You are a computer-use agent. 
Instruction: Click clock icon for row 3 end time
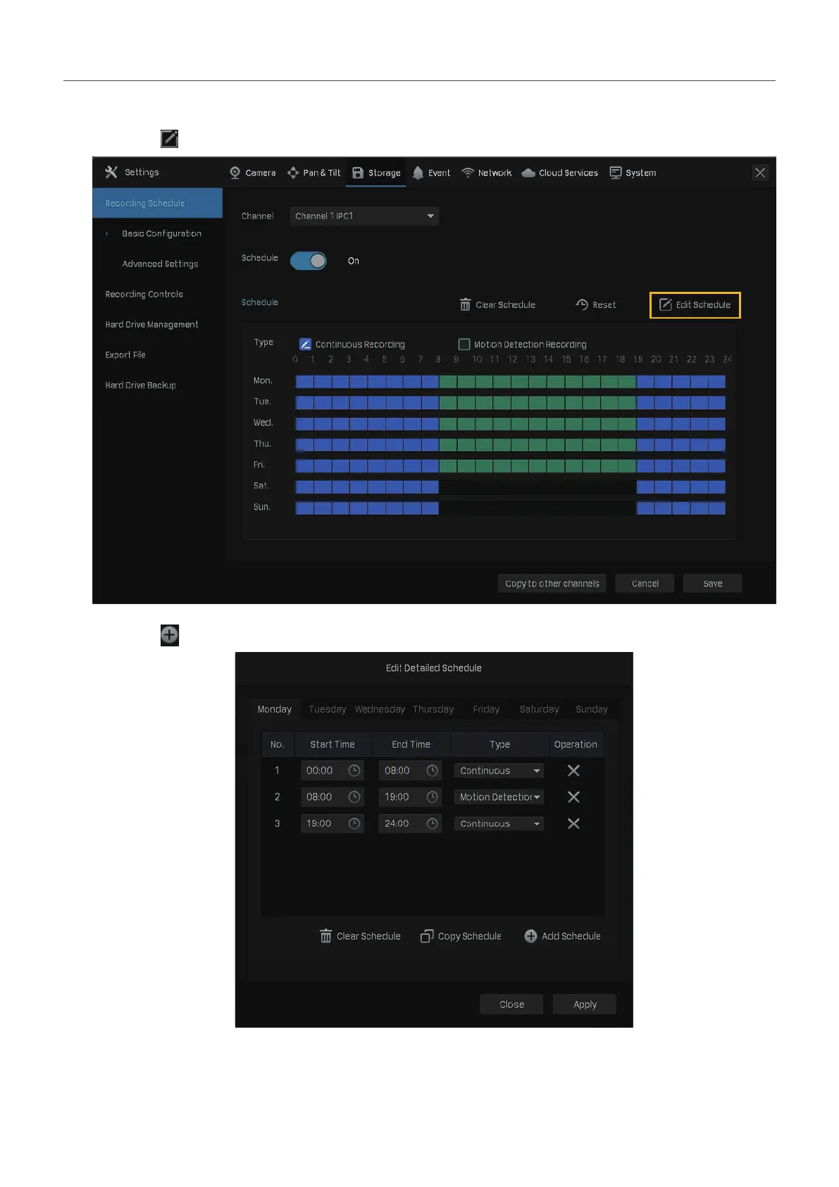(x=433, y=823)
